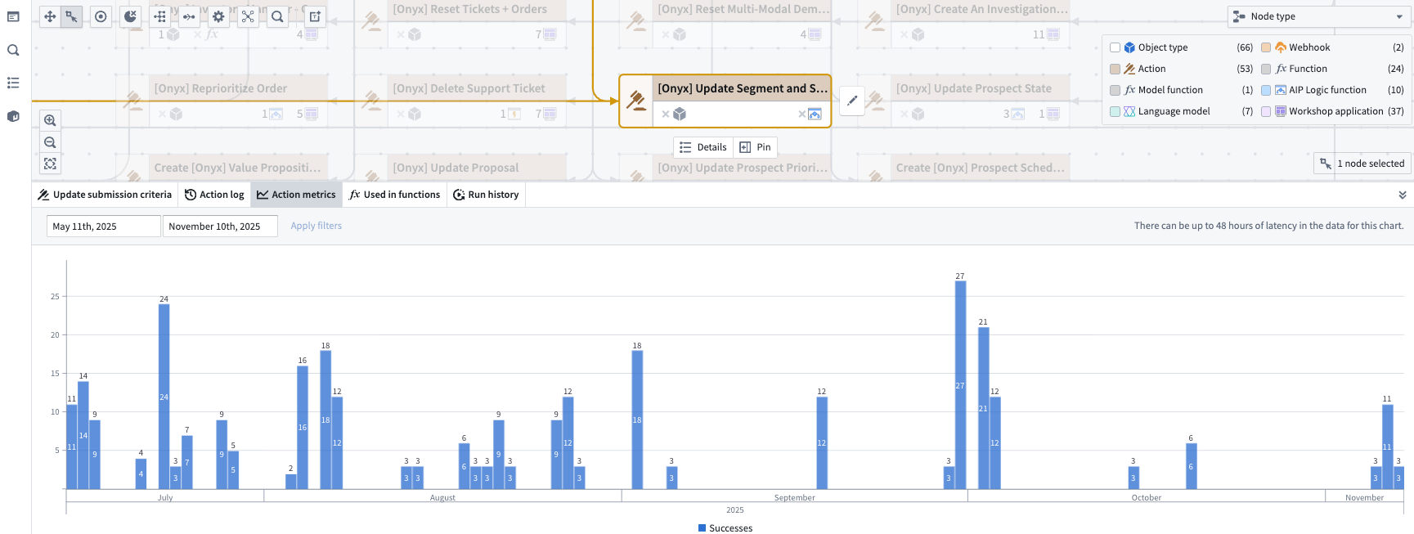Click the chart bar labeled 24 in July
Viewport: 1414px width, 534px height.
(x=164, y=397)
